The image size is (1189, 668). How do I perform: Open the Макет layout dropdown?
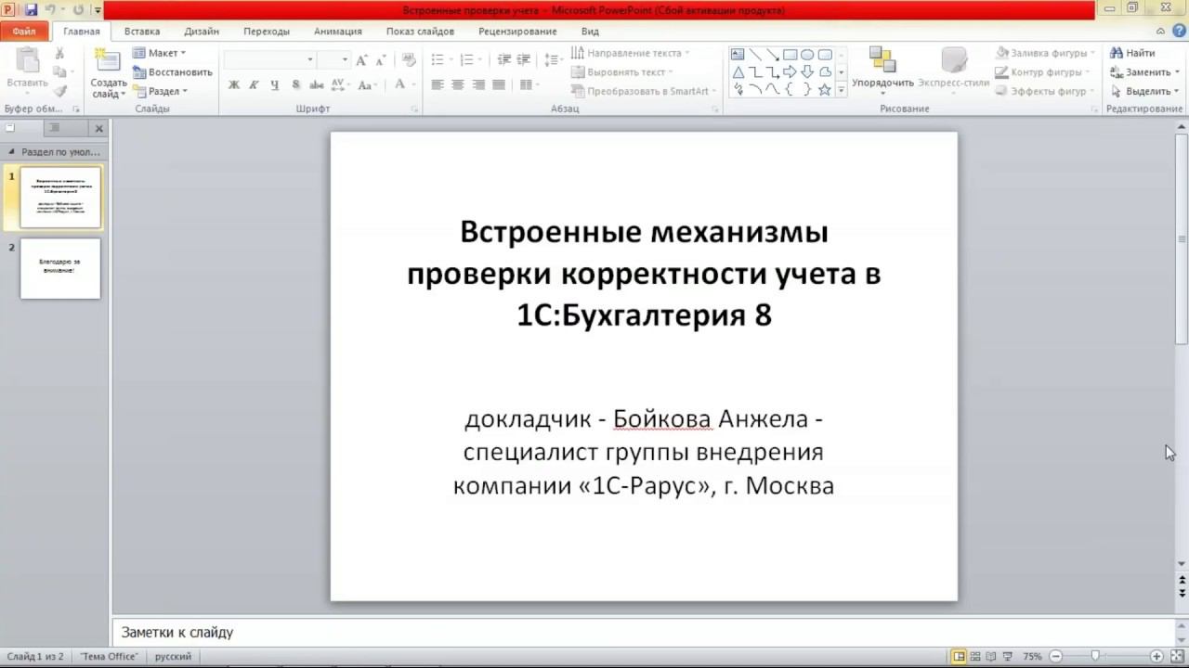tap(159, 53)
